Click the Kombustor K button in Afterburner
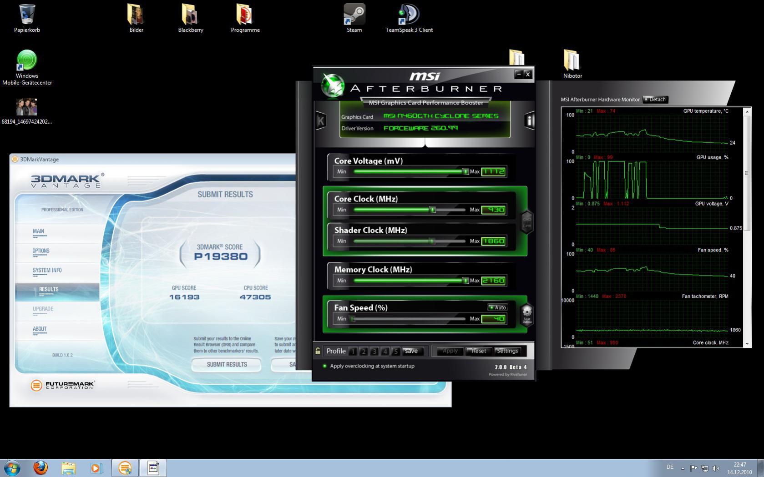The width and height of the screenshot is (764, 477). (x=321, y=121)
